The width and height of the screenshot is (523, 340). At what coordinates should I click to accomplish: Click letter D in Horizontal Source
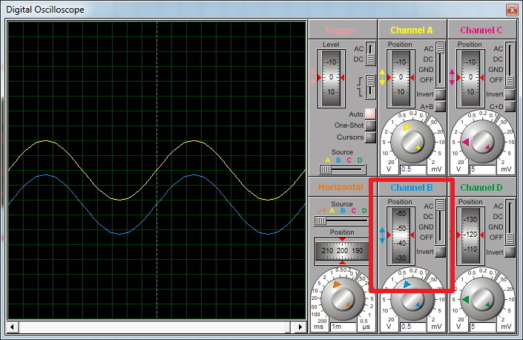tap(364, 211)
